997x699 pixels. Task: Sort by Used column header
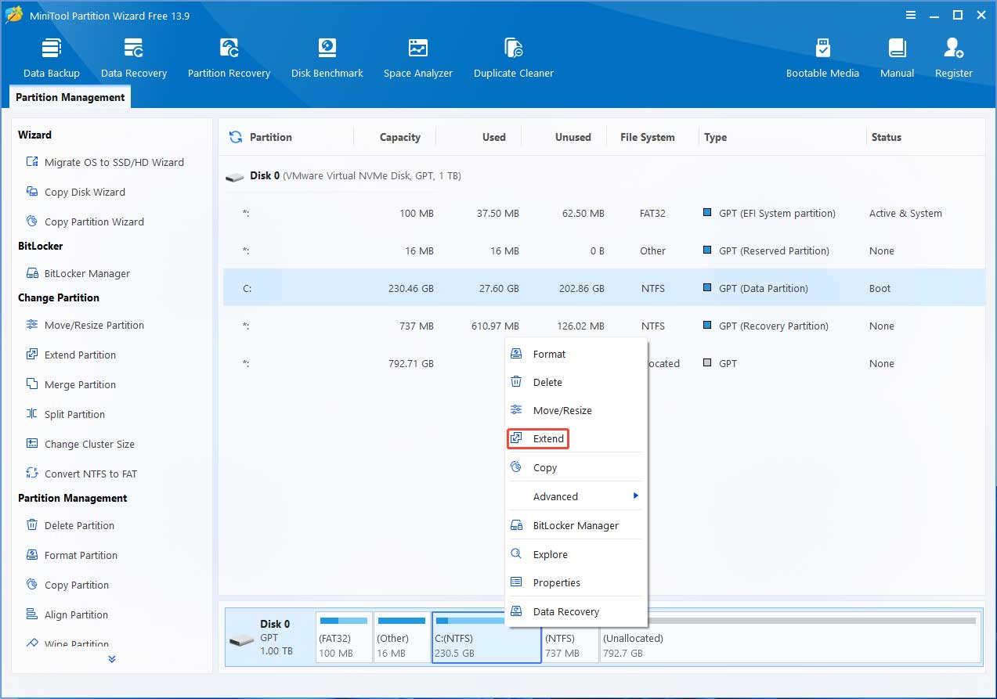(x=493, y=137)
